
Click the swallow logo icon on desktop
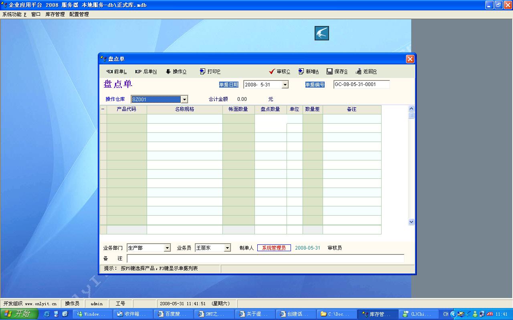tap(321, 33)
